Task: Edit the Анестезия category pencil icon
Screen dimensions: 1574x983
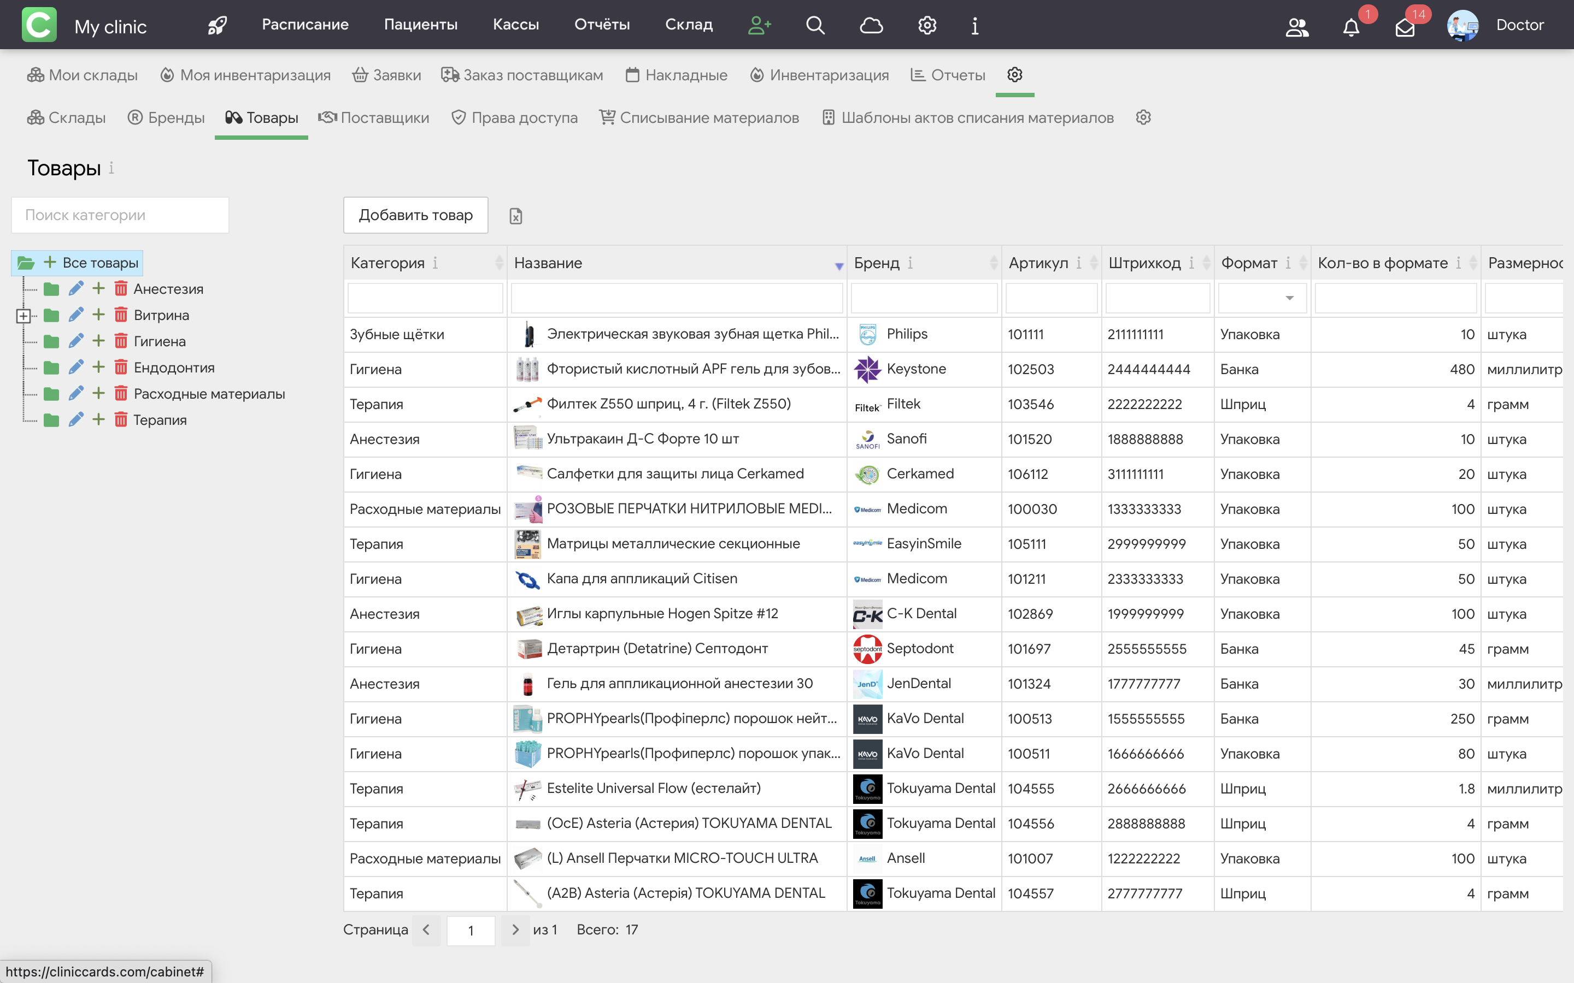Action: 76,289
